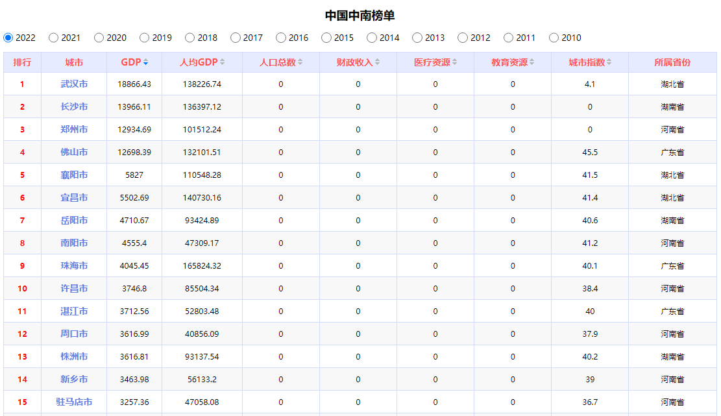The image size is (721, 416).
Task: Click the 城市指数 sort arrows
Action: coord(609,62)
